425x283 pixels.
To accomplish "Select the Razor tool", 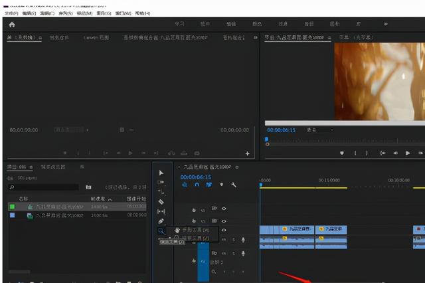I will coord(161,201).
